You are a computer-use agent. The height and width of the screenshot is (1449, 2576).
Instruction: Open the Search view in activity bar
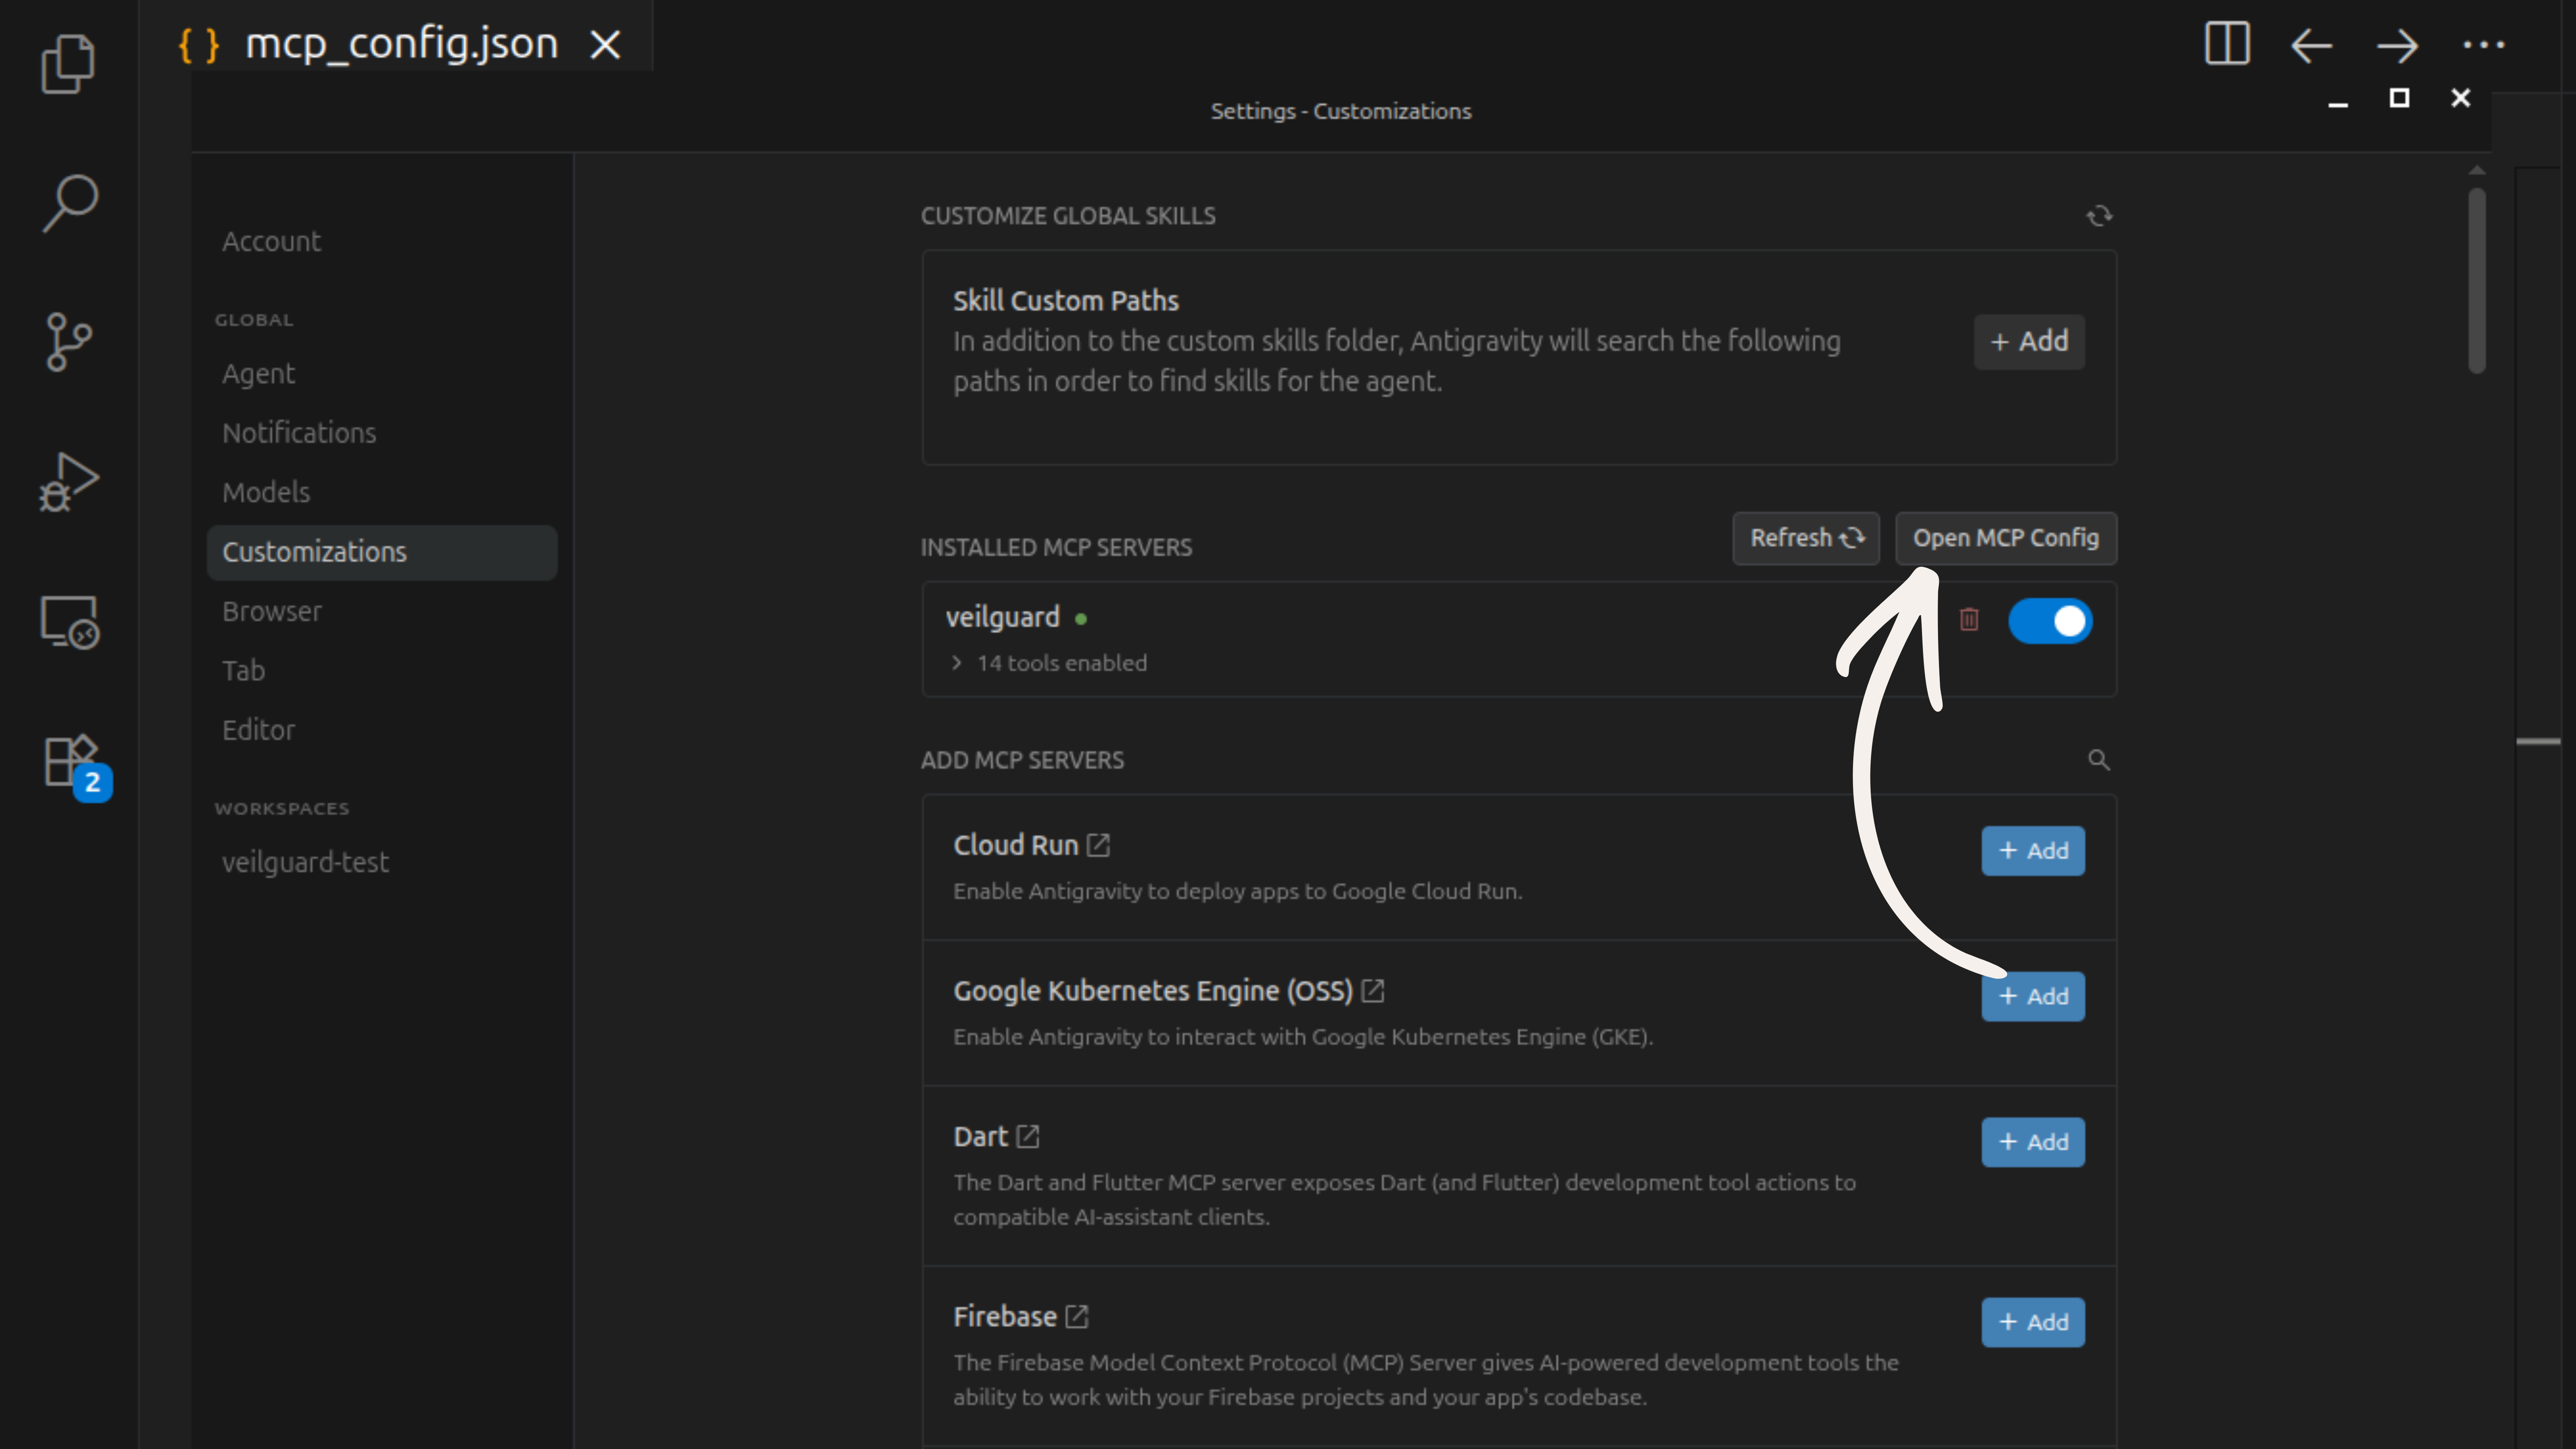pos(69,203)
